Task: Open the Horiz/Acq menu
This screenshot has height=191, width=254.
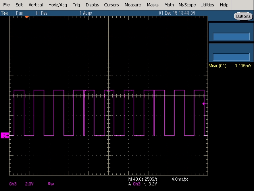Action: tap(58, 5)
